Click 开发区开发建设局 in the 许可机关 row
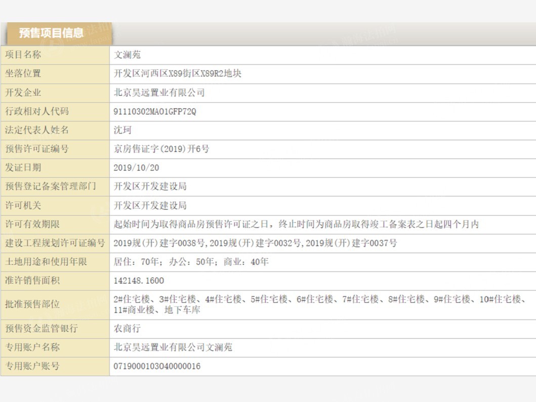The image size is (536, 402). (150, 206)
